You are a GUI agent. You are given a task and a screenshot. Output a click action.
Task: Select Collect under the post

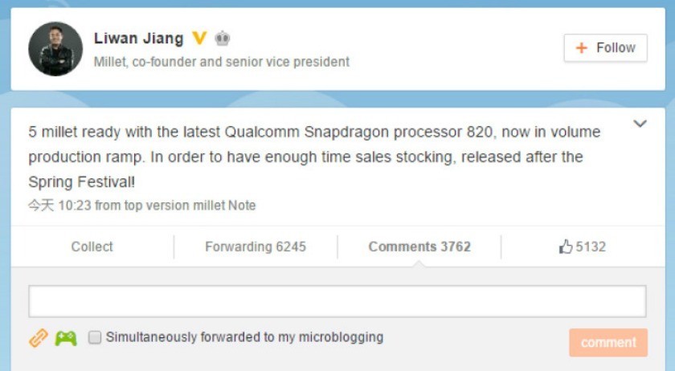pyautogui.click(x=92, y=247)
